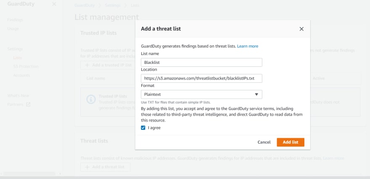Image resolution: width=370 pixels, height=179 pixels.
Task: Click the Lists breadcrumb item
Action: click(135, 5)
